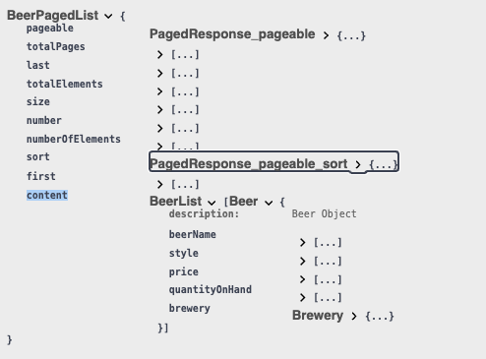The width and height of the screenshot is (486, 359).
Task: Click the BeerPagedList model title
Action: tap(53, 15)
